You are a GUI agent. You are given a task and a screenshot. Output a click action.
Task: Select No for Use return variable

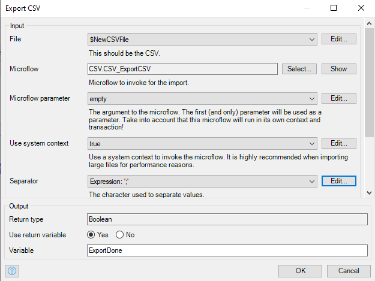[x=119, y=235]
